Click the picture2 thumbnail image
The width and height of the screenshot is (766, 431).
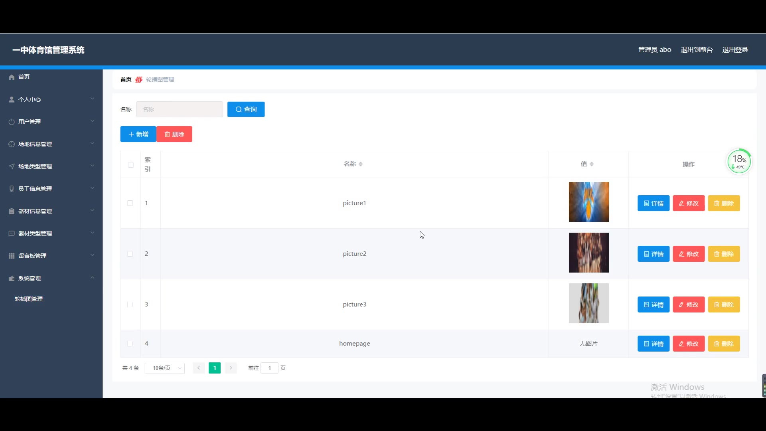pos(588,253)
